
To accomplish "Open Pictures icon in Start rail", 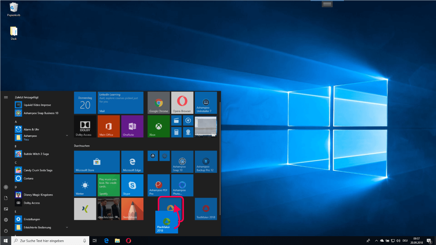I will click(6, 209).
